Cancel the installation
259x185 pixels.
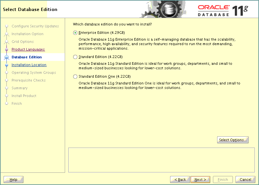point(245,180)
